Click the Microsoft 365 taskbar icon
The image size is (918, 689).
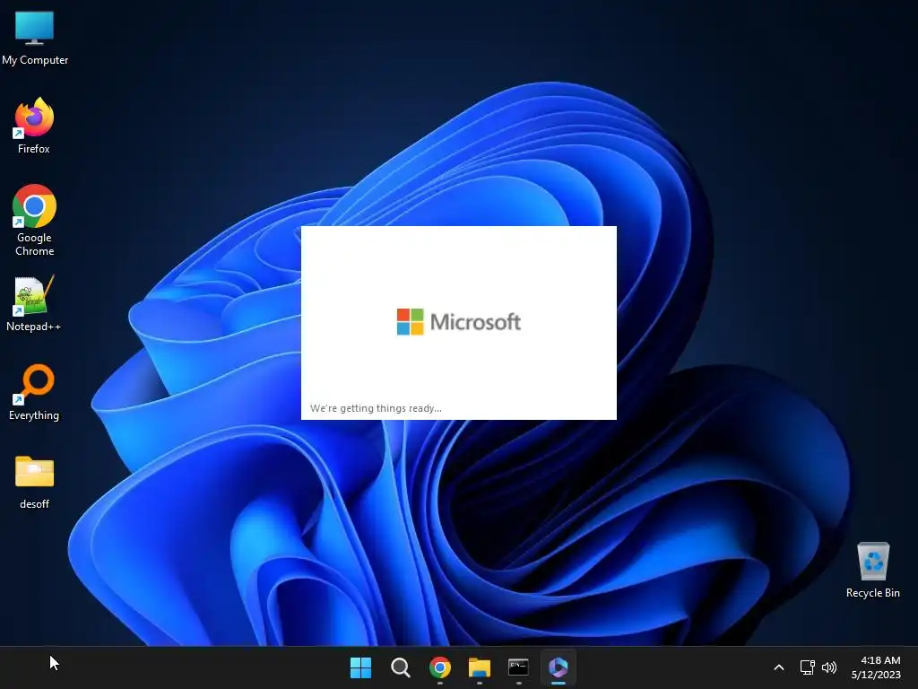(558, 667)
